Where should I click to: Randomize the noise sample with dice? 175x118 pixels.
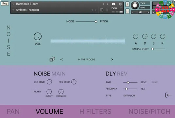coord(52,59)
